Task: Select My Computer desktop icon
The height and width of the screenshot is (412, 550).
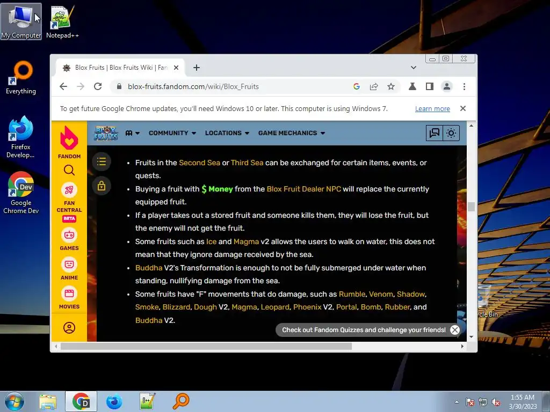Action: [21, 21]
